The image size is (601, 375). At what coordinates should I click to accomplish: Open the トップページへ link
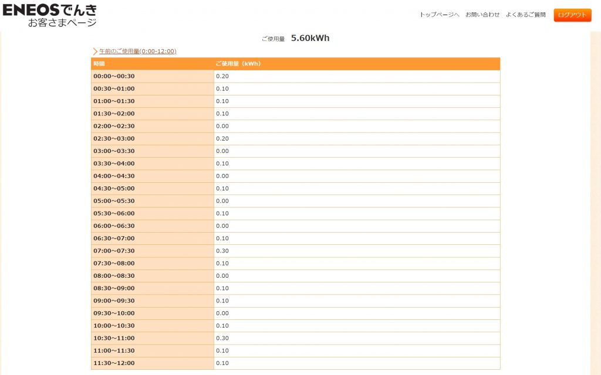click(x=439, y=15)
